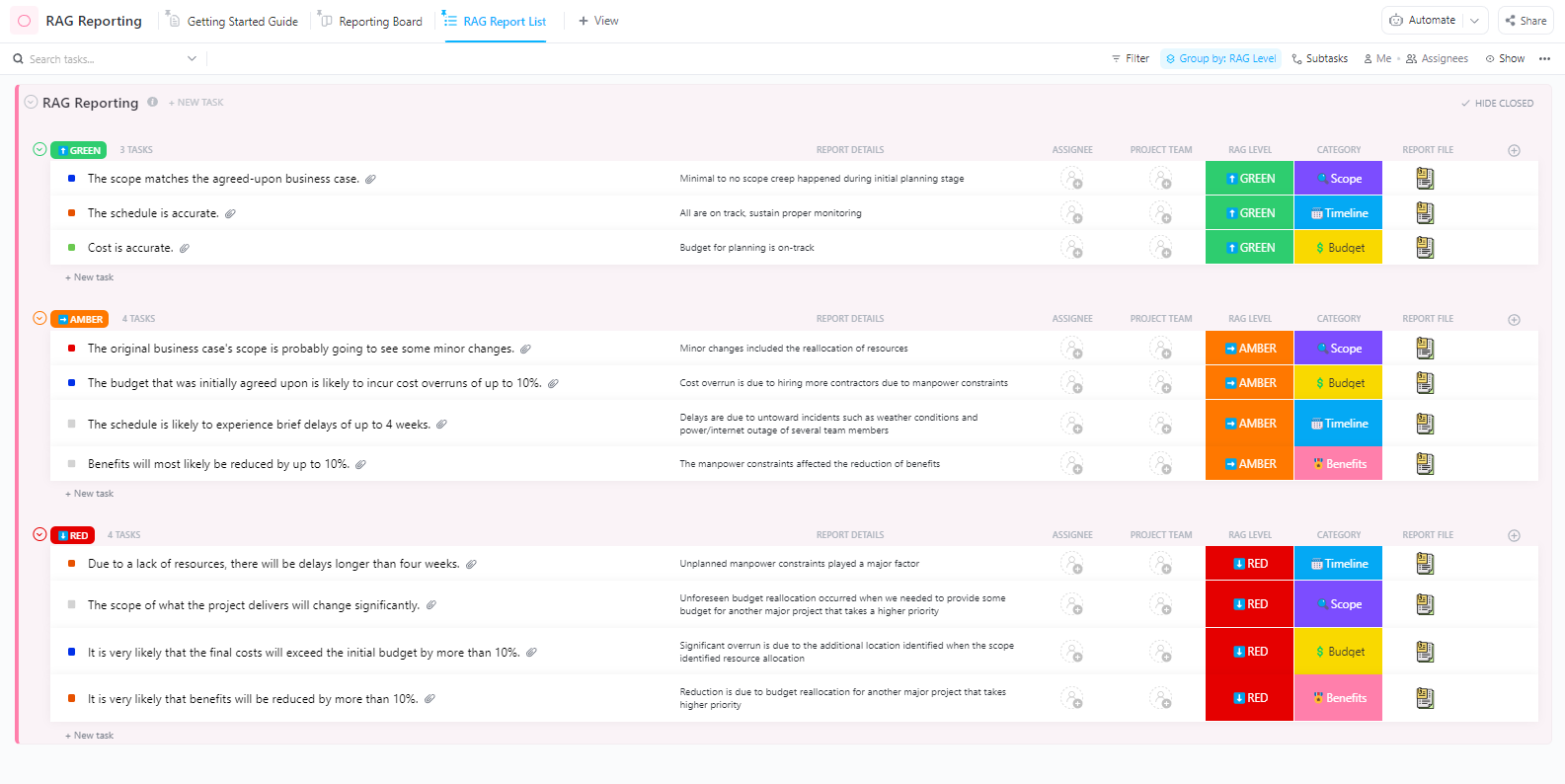Image resolution: width=1565 pixels, height=784 pixels.
Task: Toggle status of budget cost overruns up to 10% task
Action: [x=71, y=383]
